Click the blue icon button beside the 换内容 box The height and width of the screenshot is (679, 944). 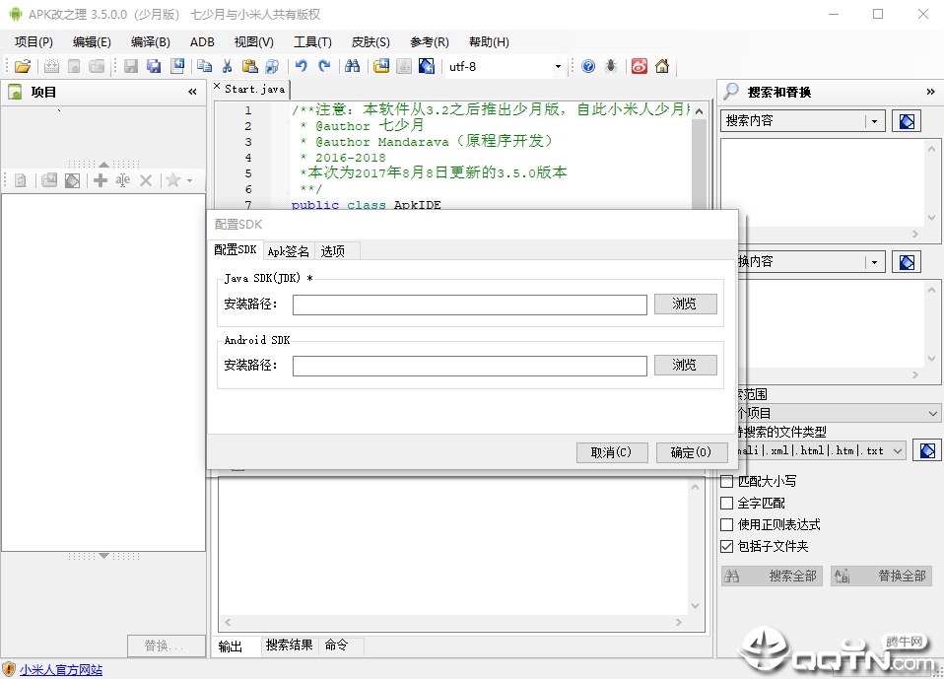click(x=907, y=262)
